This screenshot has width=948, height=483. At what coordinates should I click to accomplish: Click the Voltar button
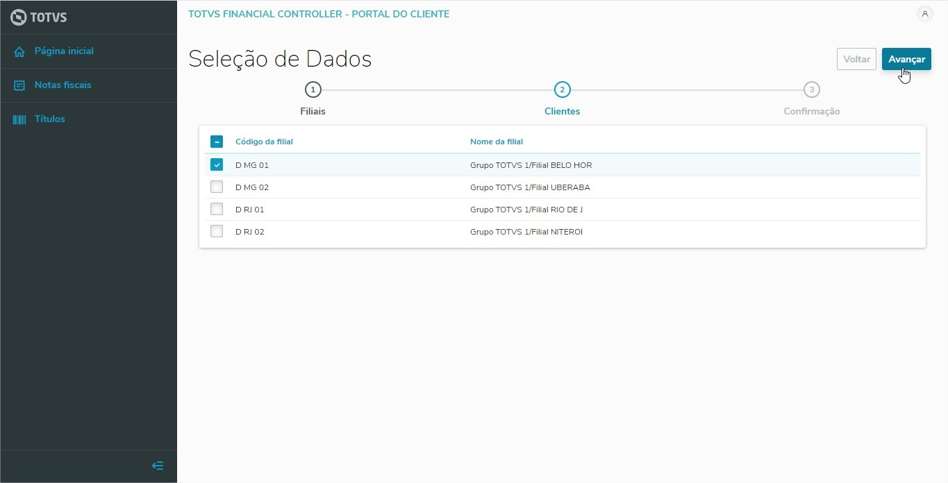point(856,59)
